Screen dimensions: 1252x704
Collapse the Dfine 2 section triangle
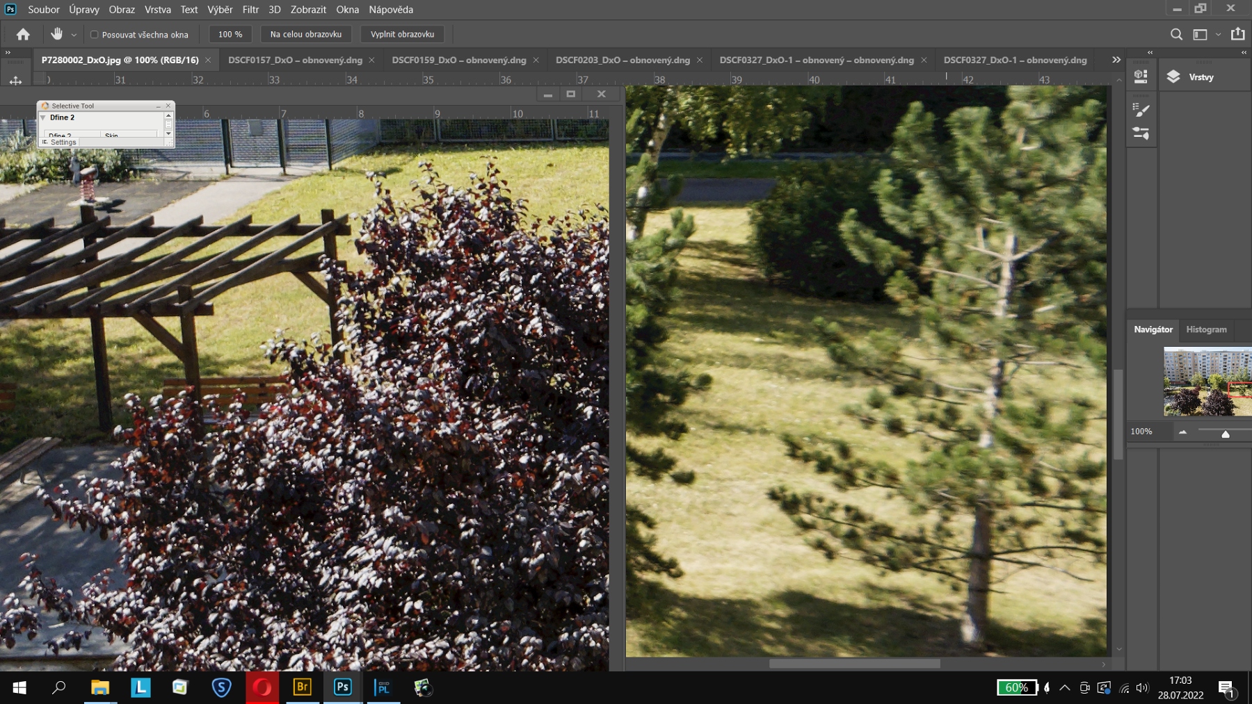43,118
